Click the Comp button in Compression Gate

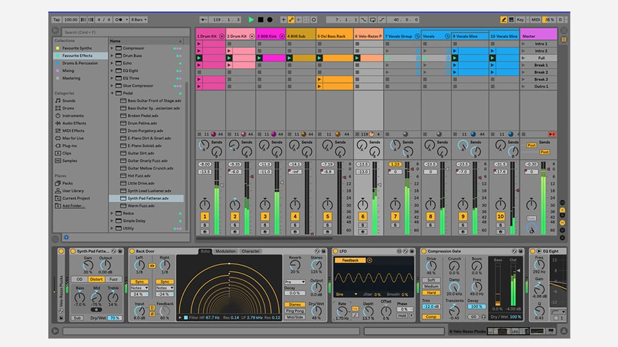point(431,317)
